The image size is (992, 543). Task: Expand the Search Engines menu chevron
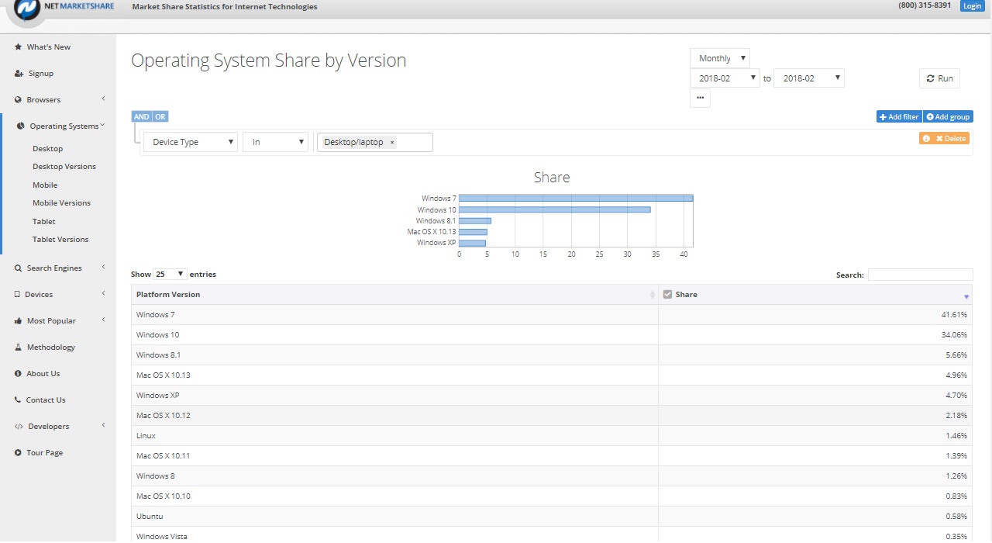click(x=103, y=268)
